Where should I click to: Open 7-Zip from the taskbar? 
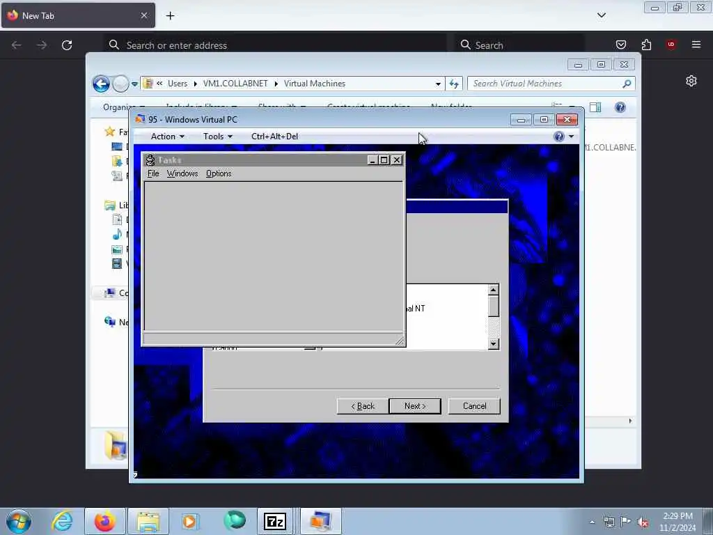click(274, 521)
